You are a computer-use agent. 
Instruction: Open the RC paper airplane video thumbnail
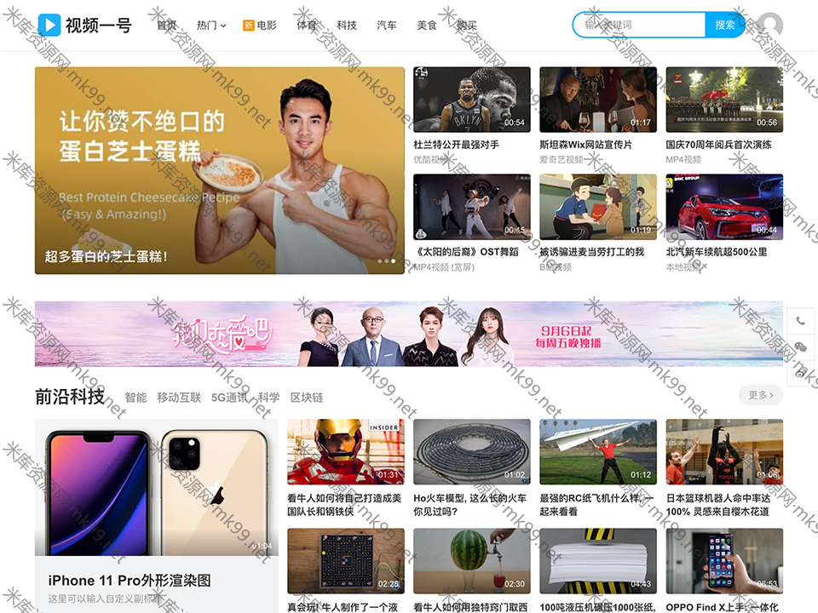(x=598, y=452)
